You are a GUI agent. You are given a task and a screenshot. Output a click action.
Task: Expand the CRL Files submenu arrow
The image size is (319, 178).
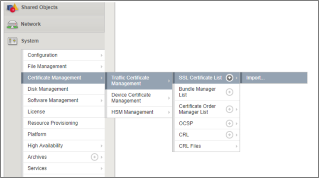coord(236,146)
